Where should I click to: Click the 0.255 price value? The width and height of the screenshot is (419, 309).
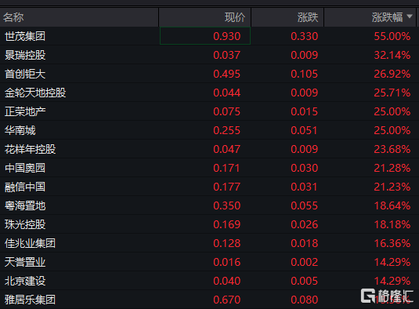227,130
